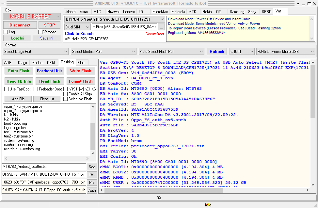Viewport: 318px width, 208px height.
Task: Click the Load Ini button
Action: tap(17, 38)
